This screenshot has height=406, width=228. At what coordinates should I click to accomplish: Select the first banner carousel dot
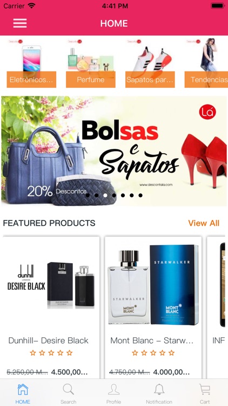[88, 195]
